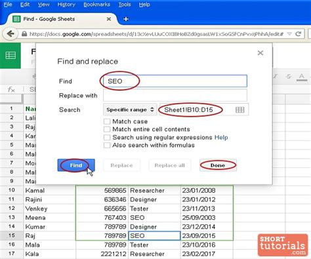Click cell containing Meena
Image resolution: width=311 pixels, height=259 pixels.
click(x=50, y=218)
